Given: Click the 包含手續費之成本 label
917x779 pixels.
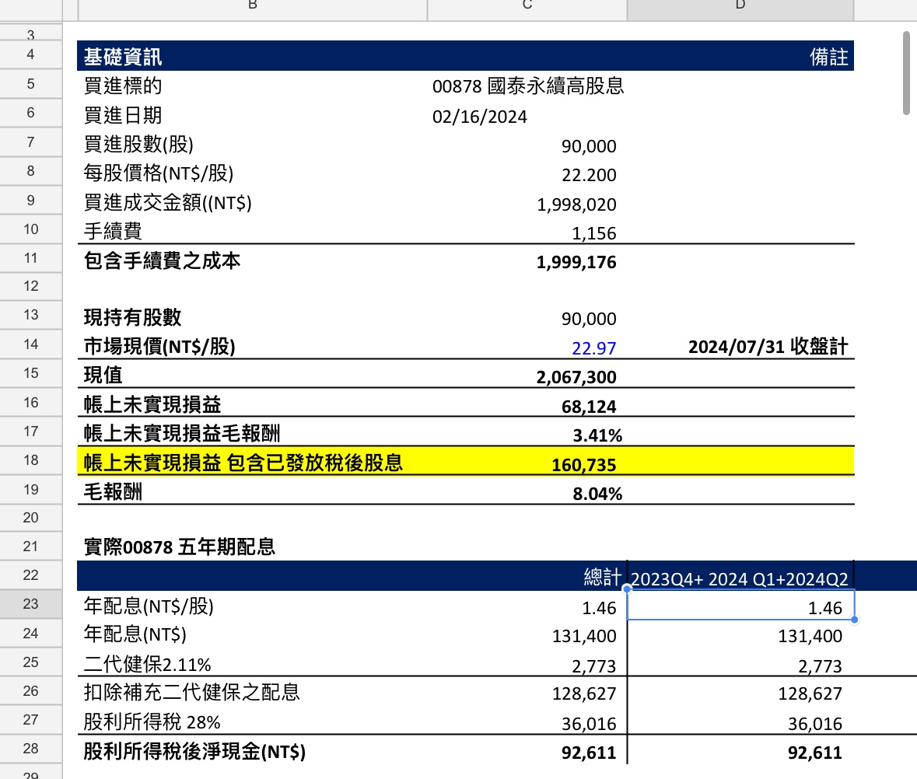Looking at the screenshot, I should coord(162,260).
